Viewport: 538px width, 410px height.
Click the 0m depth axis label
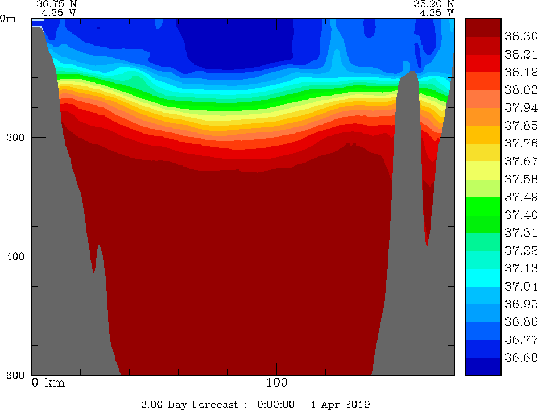[8, 19]
